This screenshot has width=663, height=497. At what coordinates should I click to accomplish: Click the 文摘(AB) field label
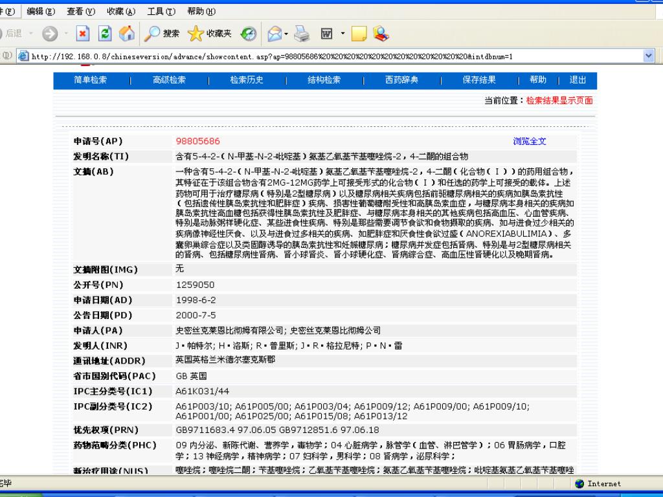(x=93, y=171)
